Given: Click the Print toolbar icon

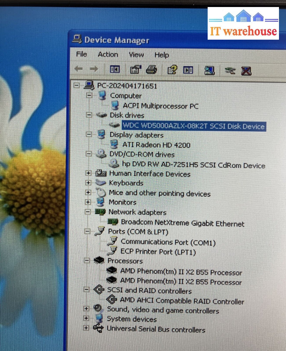Looking at the screenshot, I should pyautogui.click(x=151, y=69).
